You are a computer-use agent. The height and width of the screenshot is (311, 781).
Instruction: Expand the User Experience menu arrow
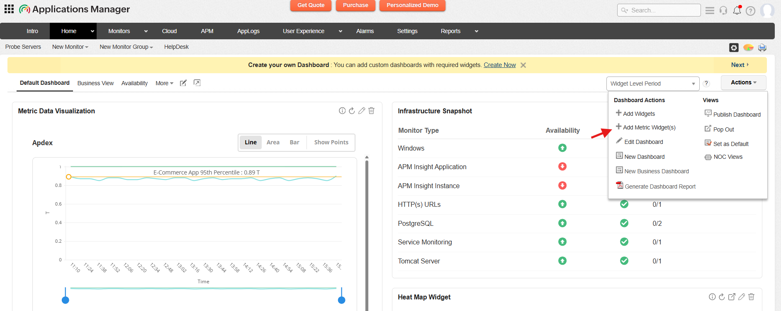click(341, 31)
